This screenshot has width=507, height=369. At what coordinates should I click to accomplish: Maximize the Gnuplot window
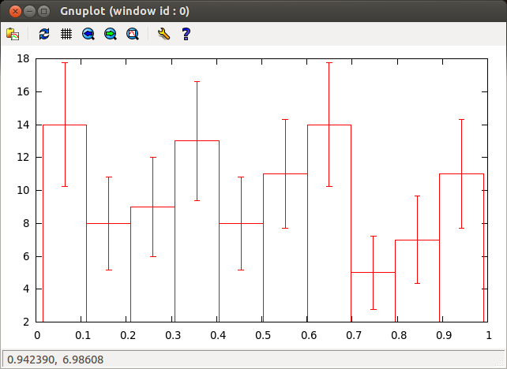(44, 12)
